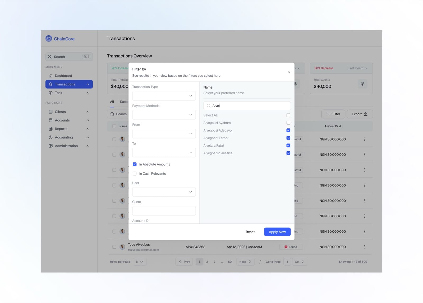The width and height of the screenshot is (423, 303).
Task: Enable the In Cash Relevants checkbox
Action: (135, 174)
